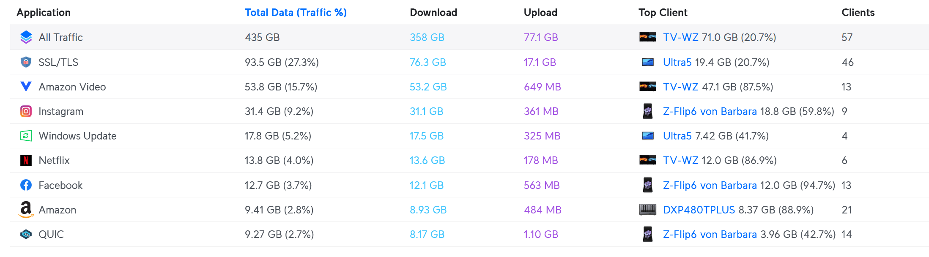Click Z-Flip6 phone thumbnail in Facebook row

(x=647, y=185)
